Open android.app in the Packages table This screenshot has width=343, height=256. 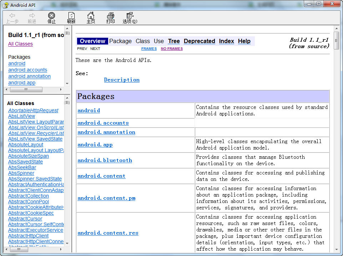pos(95,145)
